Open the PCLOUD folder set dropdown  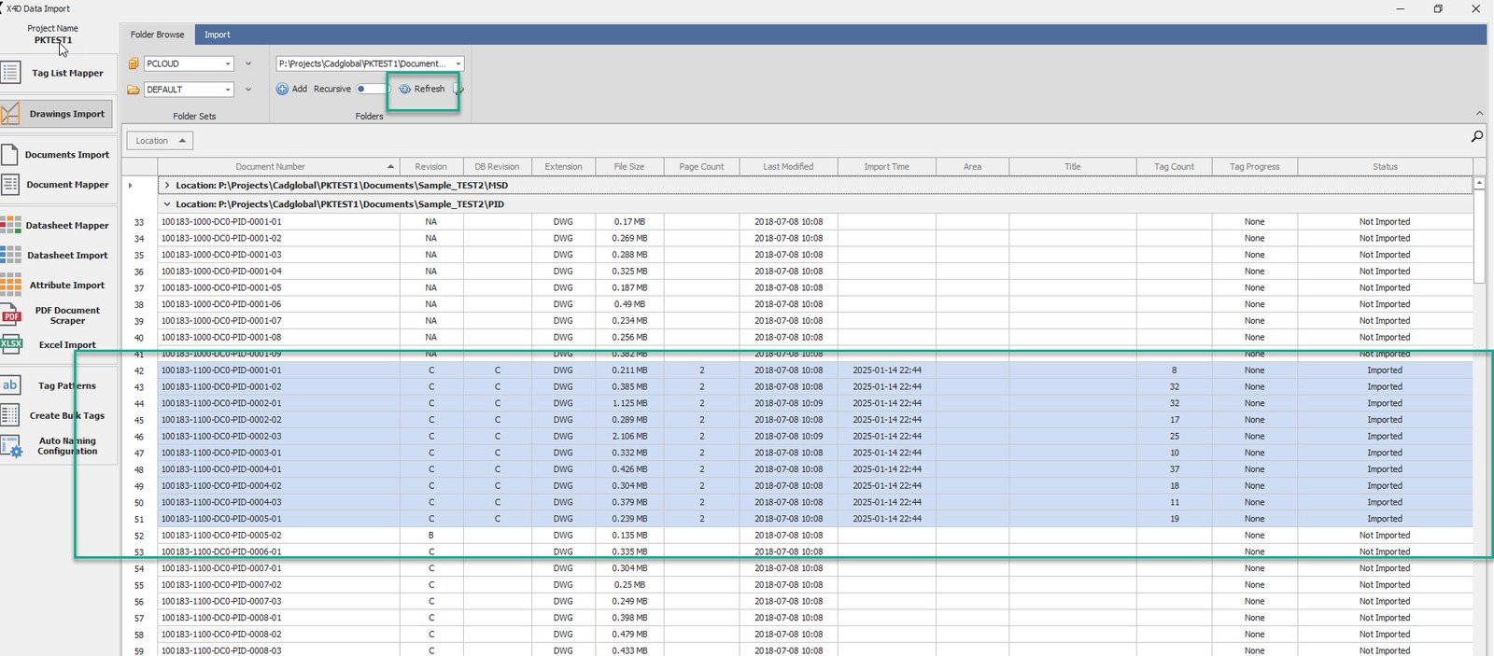click(x=228, y=64)
